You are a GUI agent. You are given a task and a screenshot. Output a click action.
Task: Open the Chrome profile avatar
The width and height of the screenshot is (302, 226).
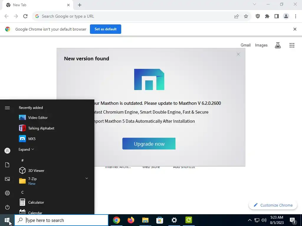(286, 16)
